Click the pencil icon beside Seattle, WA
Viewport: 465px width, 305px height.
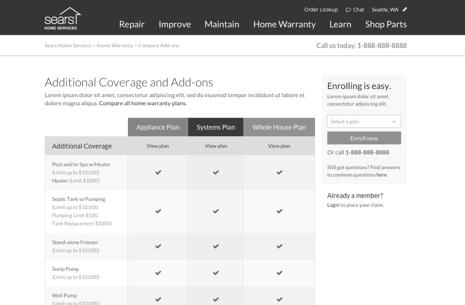tap(405, 10)
